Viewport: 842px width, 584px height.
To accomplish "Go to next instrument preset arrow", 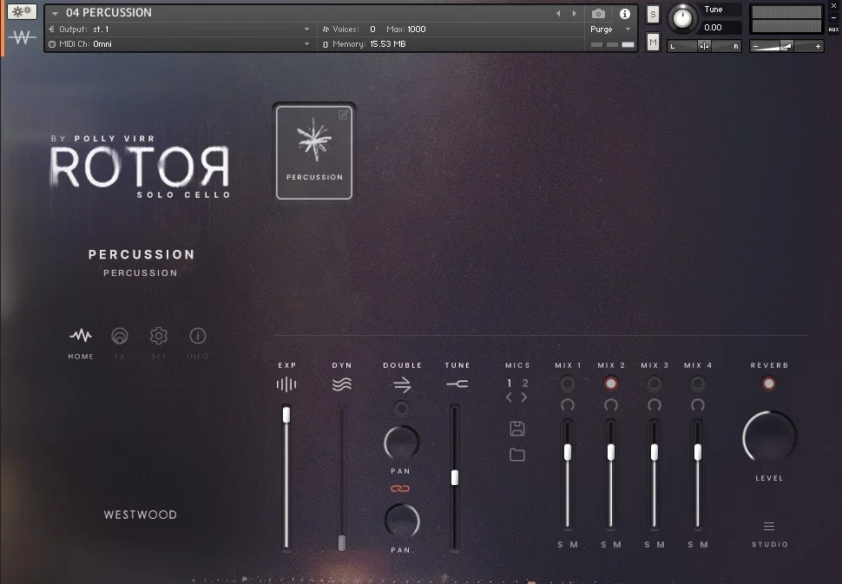I will coord(575,13).
